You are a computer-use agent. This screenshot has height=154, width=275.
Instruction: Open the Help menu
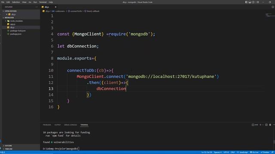click(51, 2)
